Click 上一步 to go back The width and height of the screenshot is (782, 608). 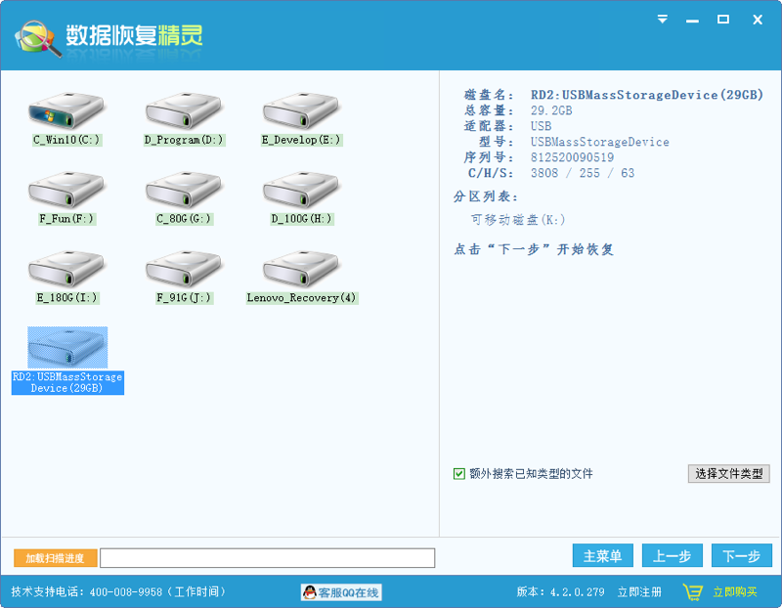tap(672, 555)
